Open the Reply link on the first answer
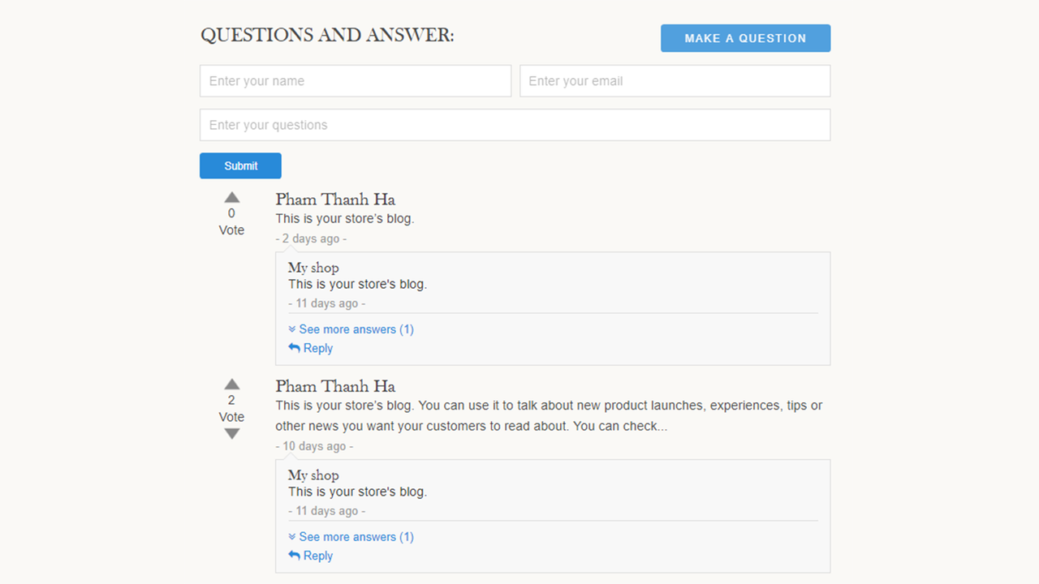The height and width of the screenshot is (584, 1039). [x=317, y=347]
